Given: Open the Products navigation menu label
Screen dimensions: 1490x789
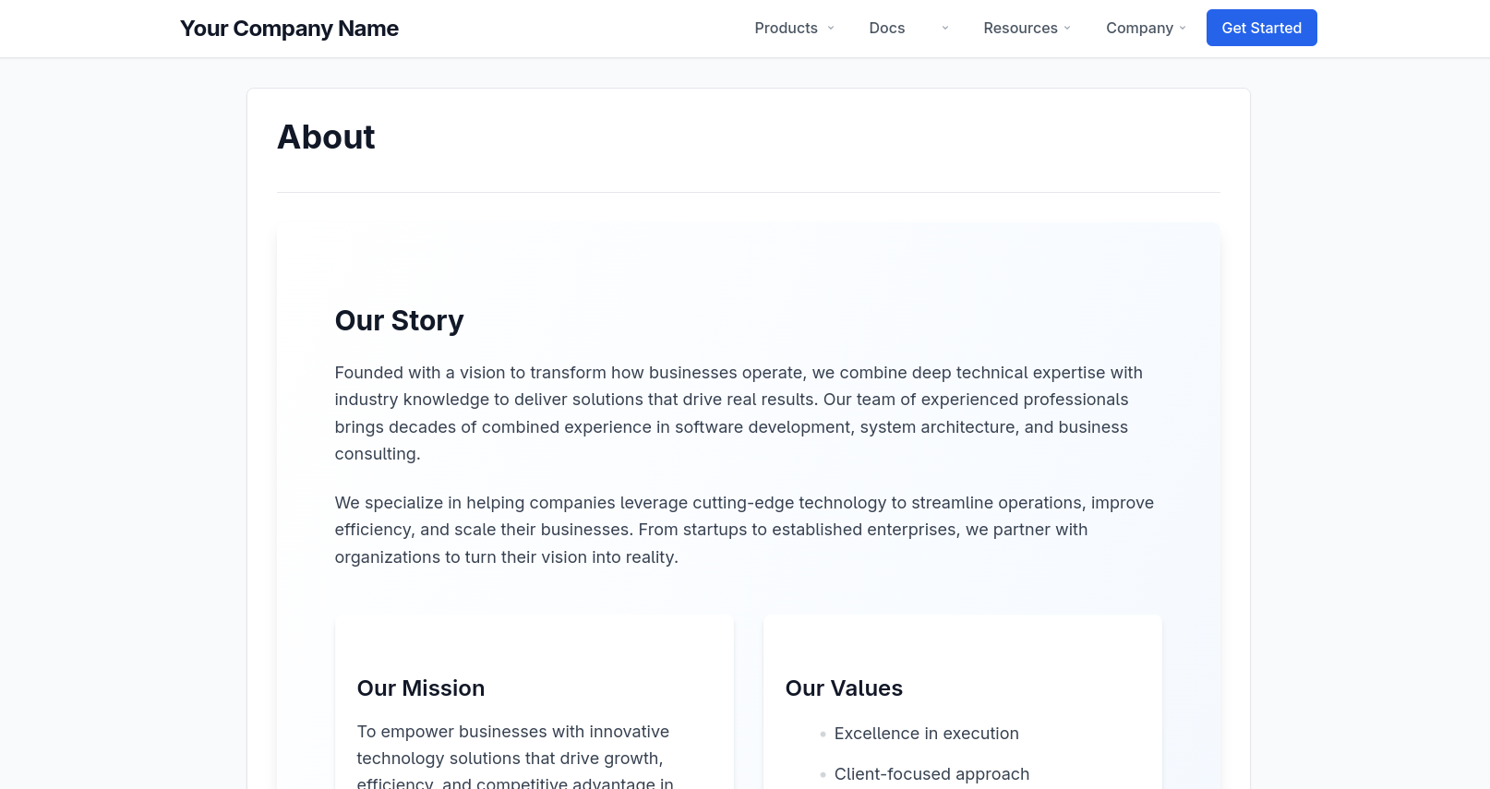Looking at the screenshot, I should (x=786, y=28).
